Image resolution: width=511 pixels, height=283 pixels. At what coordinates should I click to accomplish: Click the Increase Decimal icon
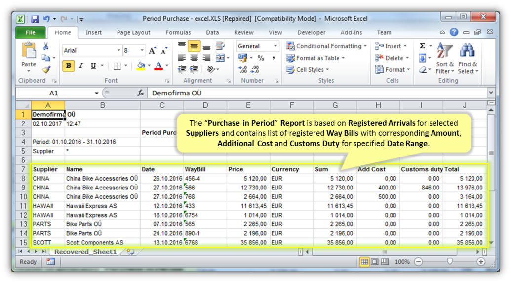coord(243,69)
